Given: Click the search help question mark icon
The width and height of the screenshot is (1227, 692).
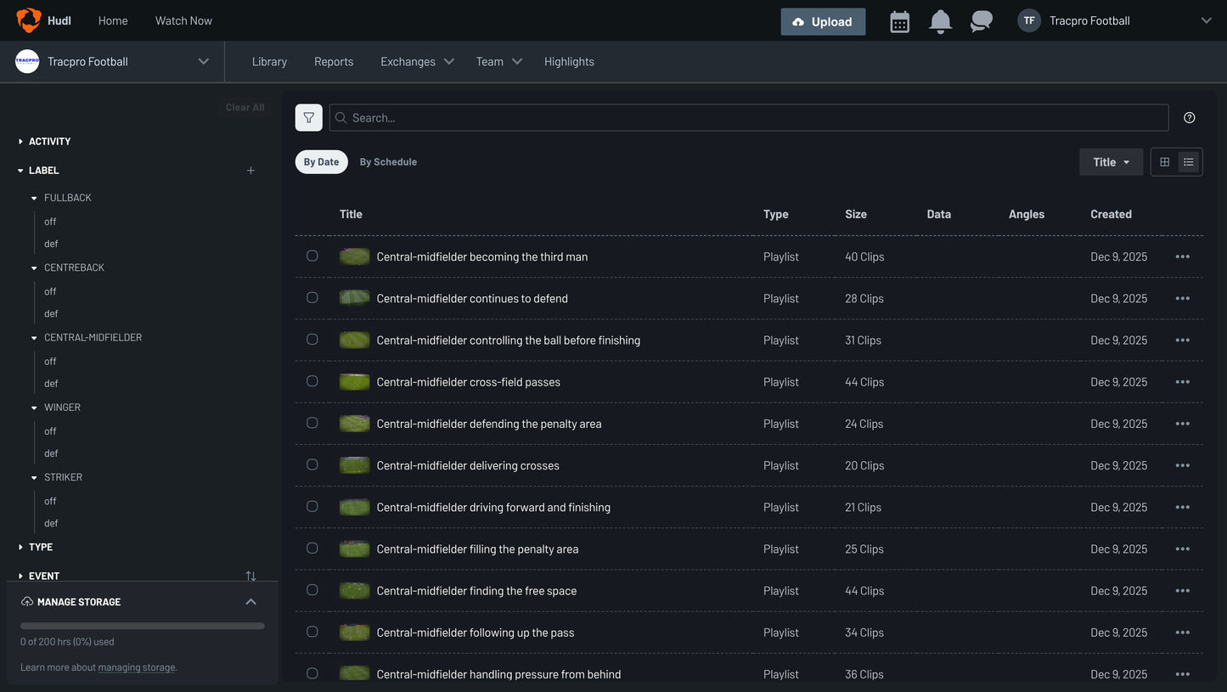Looking at the screenshot, I should click(1189, 118).
